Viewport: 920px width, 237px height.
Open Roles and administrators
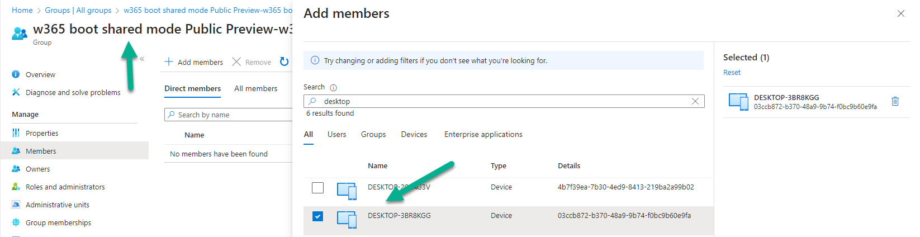pyautogui.click(x=65, y=187)
